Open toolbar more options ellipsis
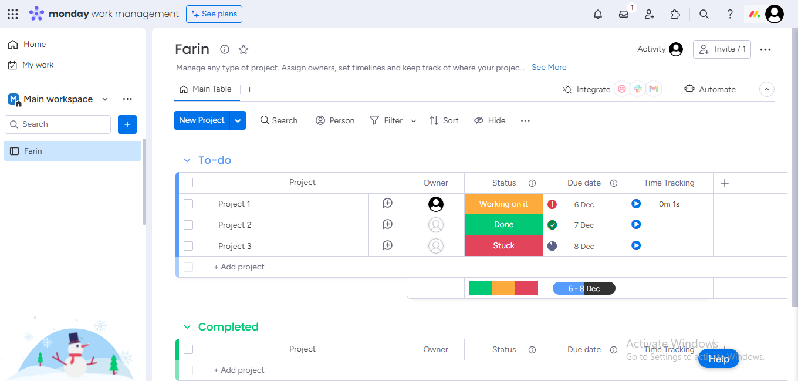Screen dimensions: 798x381 [x=525, y=120]
